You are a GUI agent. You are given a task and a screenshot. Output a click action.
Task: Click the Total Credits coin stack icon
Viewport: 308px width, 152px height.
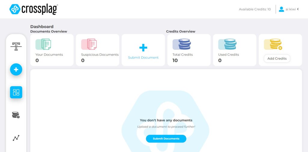(x=182, y=44)
